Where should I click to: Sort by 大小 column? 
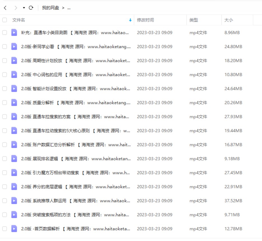pos(229,20)
